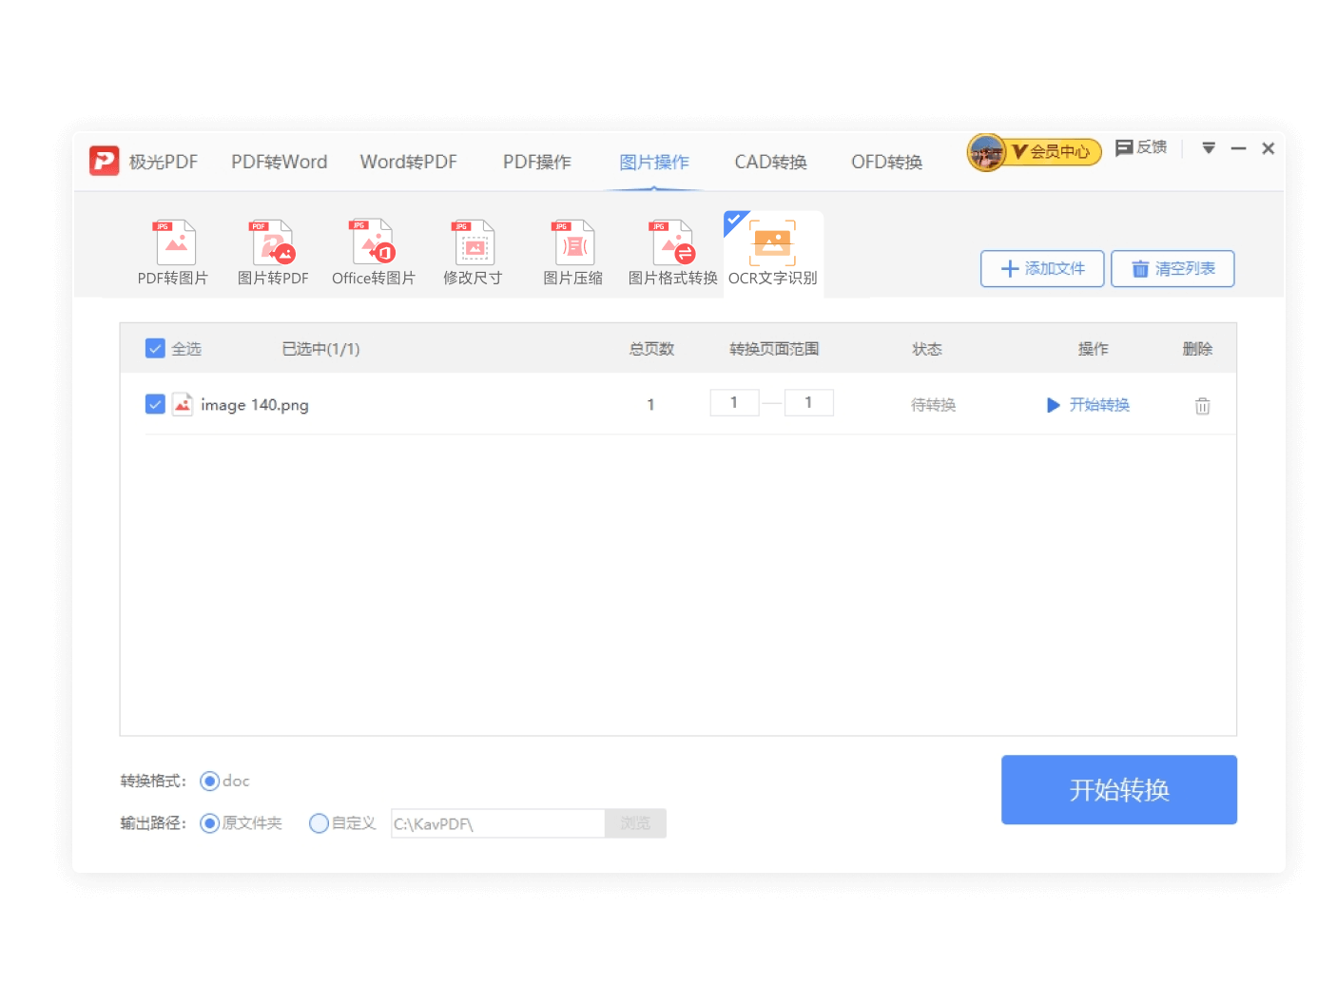Open the 修改尺寸 tool
Image resolution: width=1337 pixels, height=1004 pixels.
(x=473, y=252)
